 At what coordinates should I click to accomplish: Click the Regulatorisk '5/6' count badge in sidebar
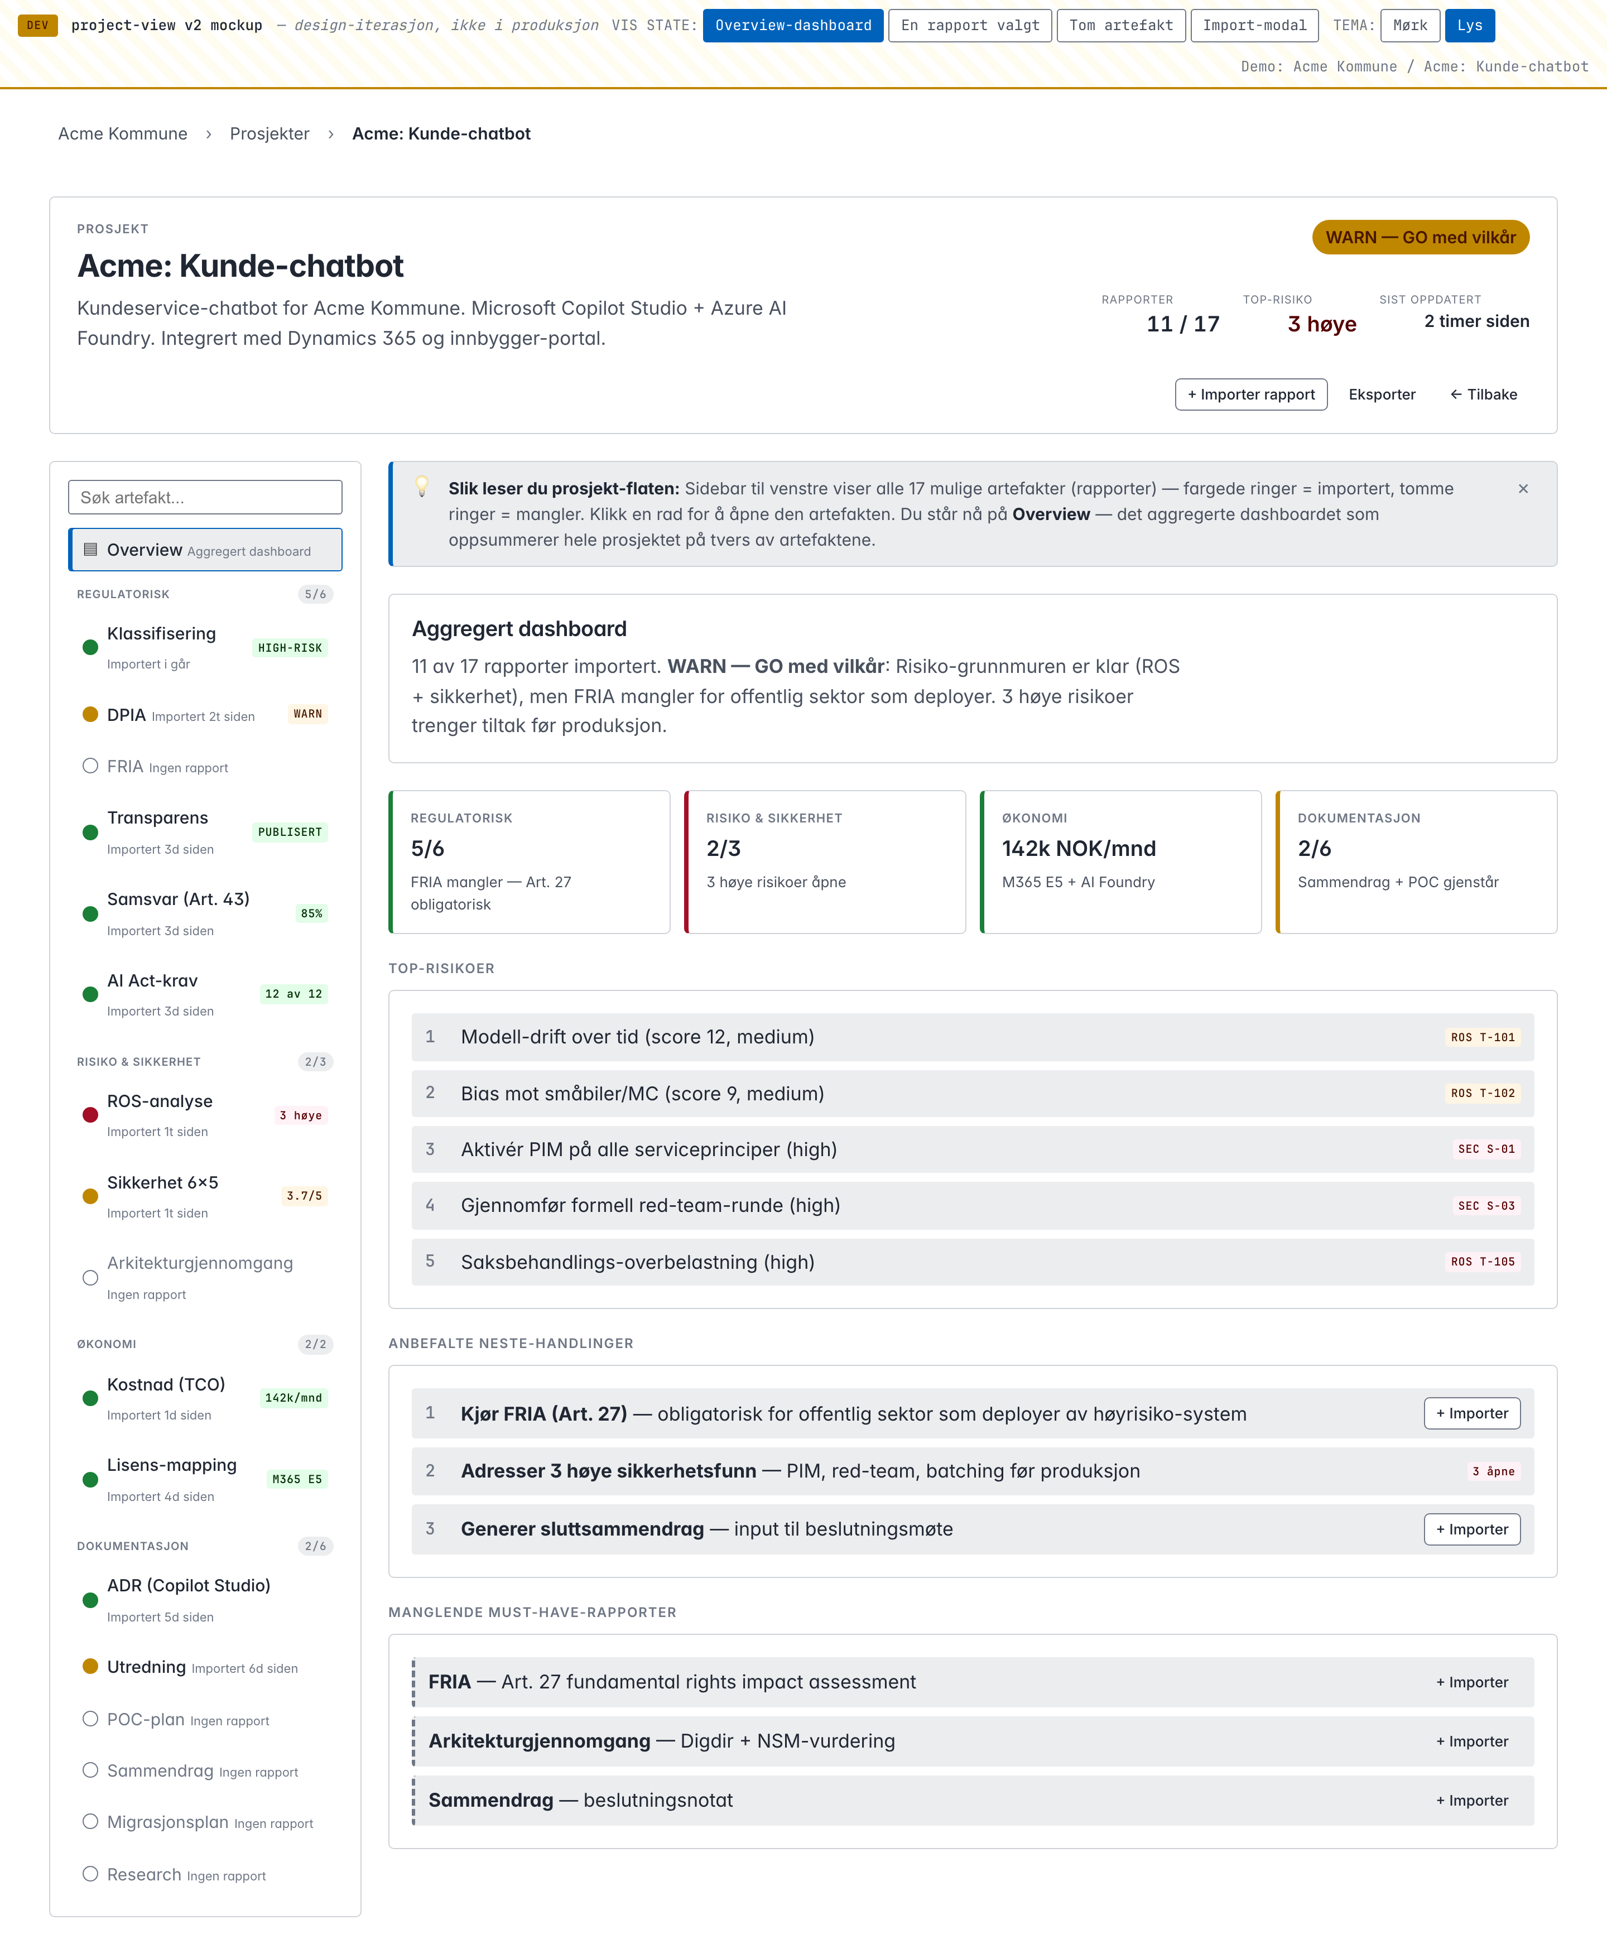tap(315, 594)
